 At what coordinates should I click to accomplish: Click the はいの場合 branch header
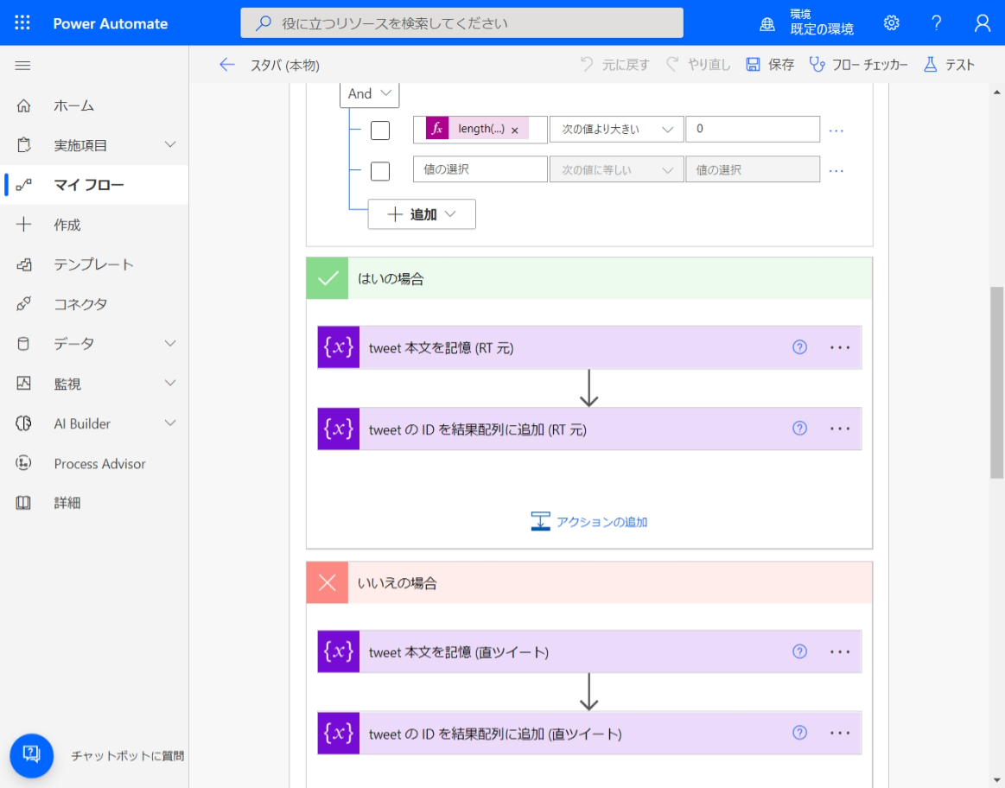(x=589, y=278)
